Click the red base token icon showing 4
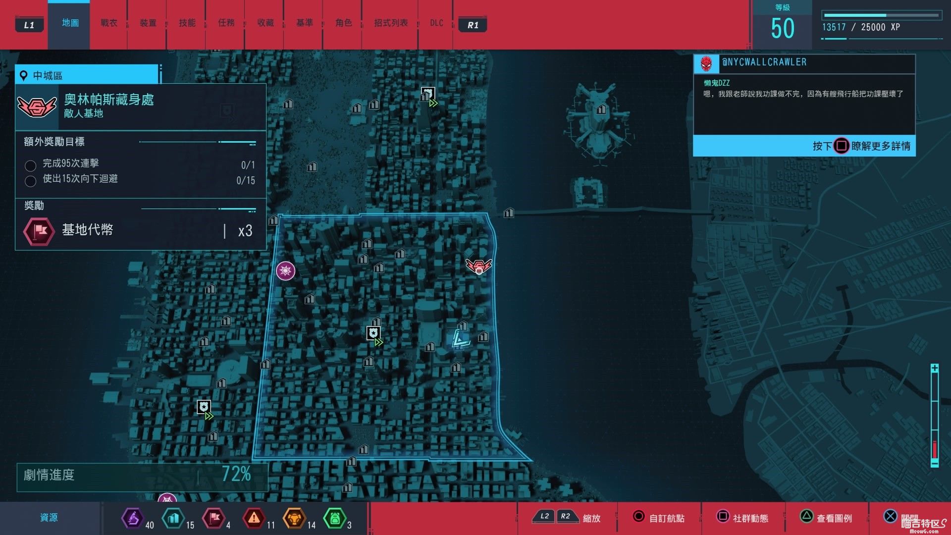 [213, 519]
